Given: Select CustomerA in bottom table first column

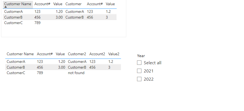Looking at the screenshot, I should [16, 62].
